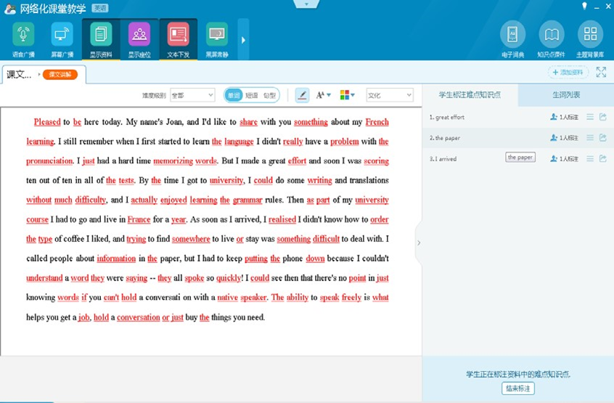Viewport: 614px width, 403px height.
Task: Open the color palette dropdown
Action: click(348, 95)
